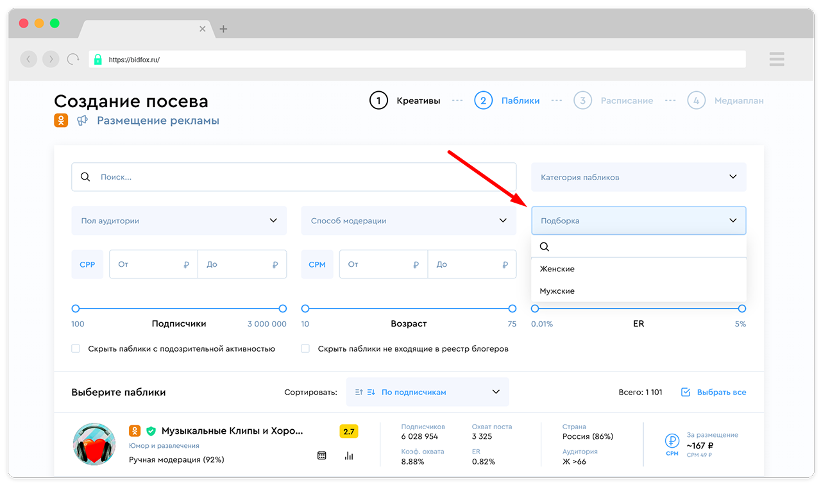
Task: Select Мужские from the Подборка list
Action: (x=639, y=291)
